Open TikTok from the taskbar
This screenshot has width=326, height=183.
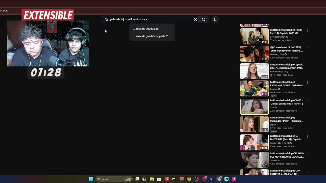pyautogui.click(x=234, y=179)
